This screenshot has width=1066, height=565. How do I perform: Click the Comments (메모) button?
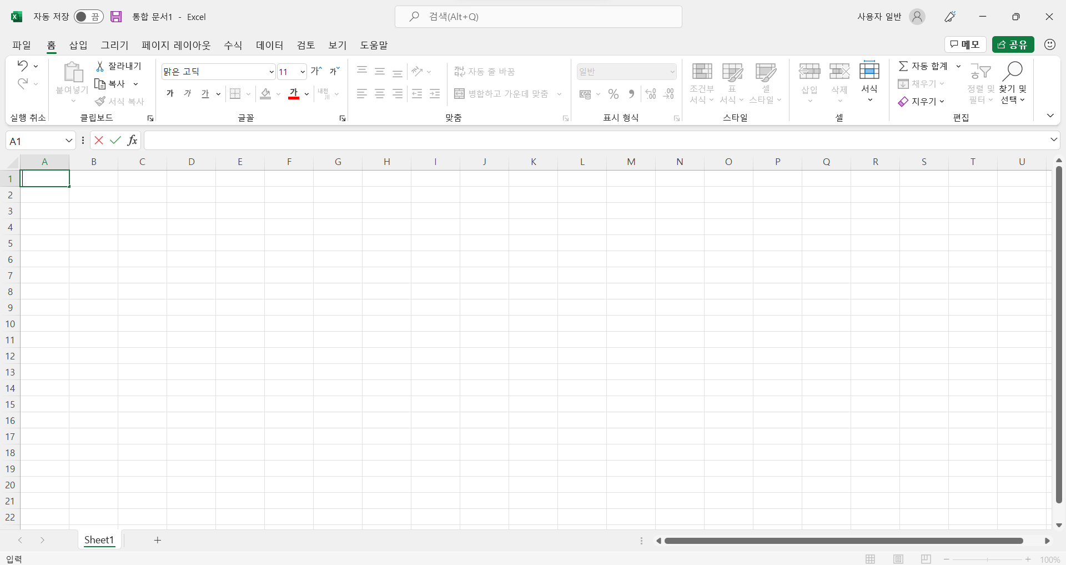(x=965, y=44)
